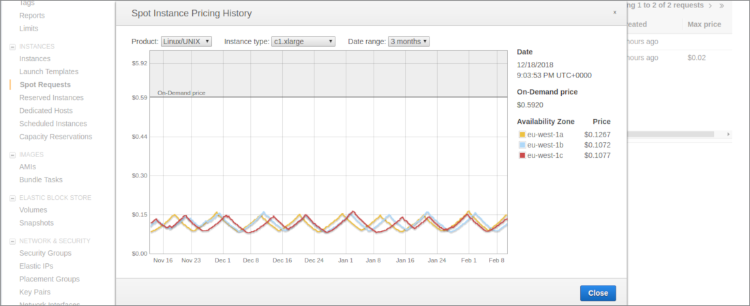Viewport: 750px width, 306px height.
Task: Click the $0.1267 price value
Action: tap(597, 135)
